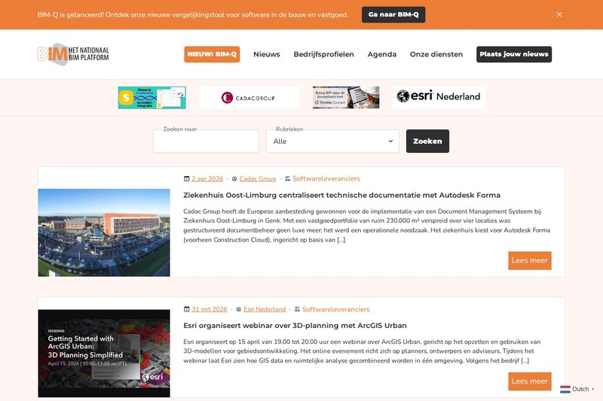Open the Dutch language selector
Screen dimensions: 603x401
[577, 389]
